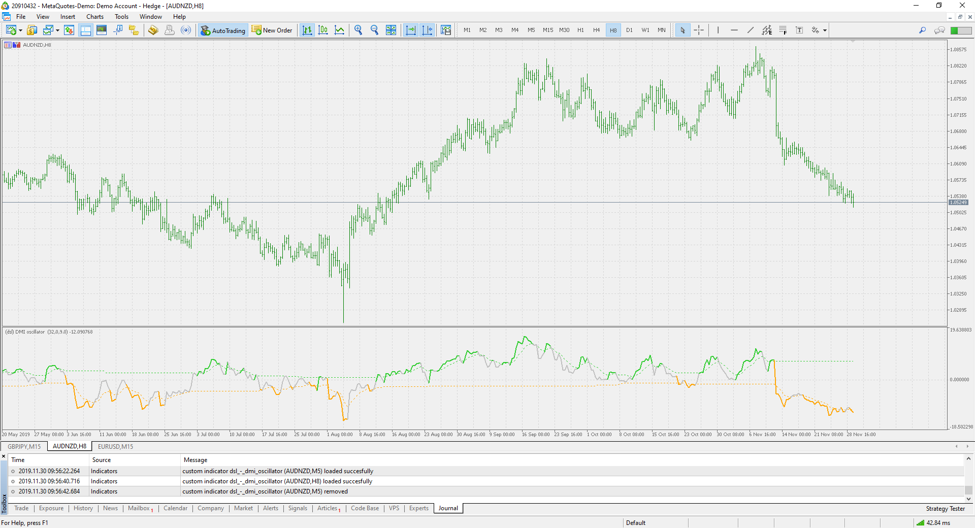Screen dimensions: 975x528
Task: Switch to the EURUSD,M15 chart tab
Action: [115, 447]
